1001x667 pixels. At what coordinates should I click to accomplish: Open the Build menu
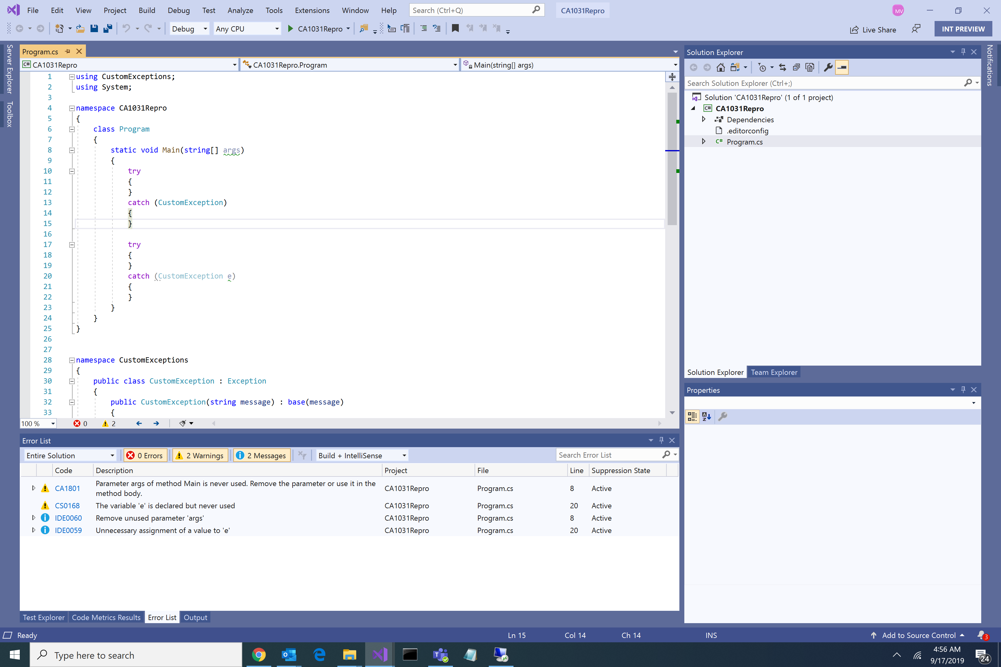(x=147, y=10)
